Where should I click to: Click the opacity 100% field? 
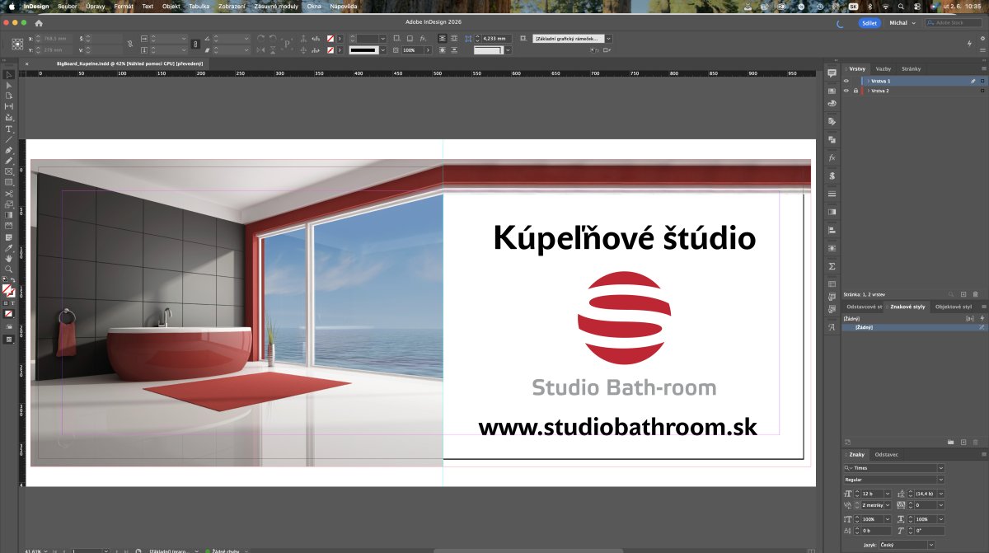tap(412, 50)
